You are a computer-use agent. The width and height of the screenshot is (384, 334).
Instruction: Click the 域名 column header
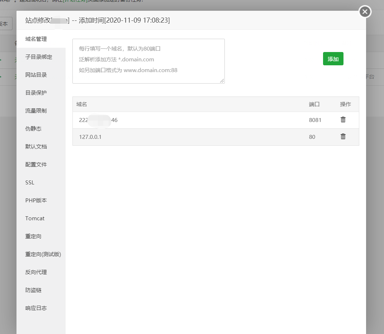click(x=81, y=104)
